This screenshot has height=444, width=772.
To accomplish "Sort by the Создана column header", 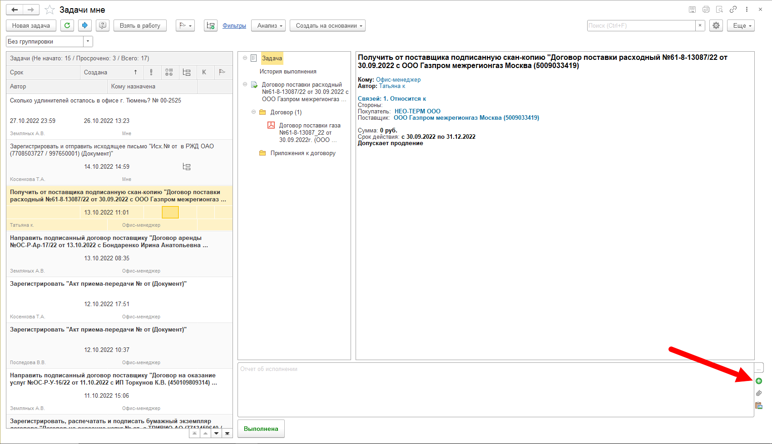I will [x=112, y=72].
